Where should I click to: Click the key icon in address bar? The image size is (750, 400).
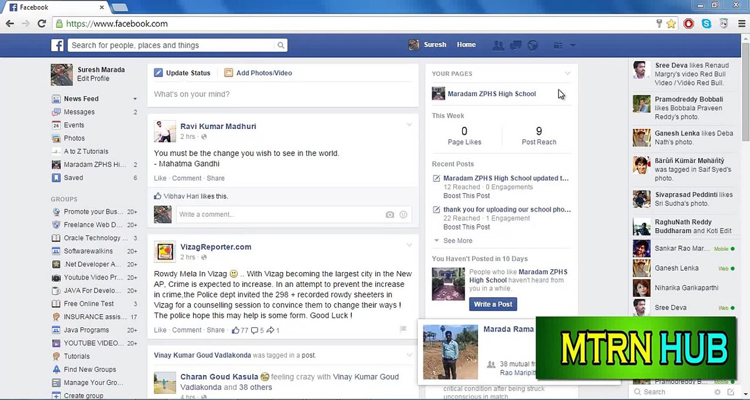coord(659,24)
